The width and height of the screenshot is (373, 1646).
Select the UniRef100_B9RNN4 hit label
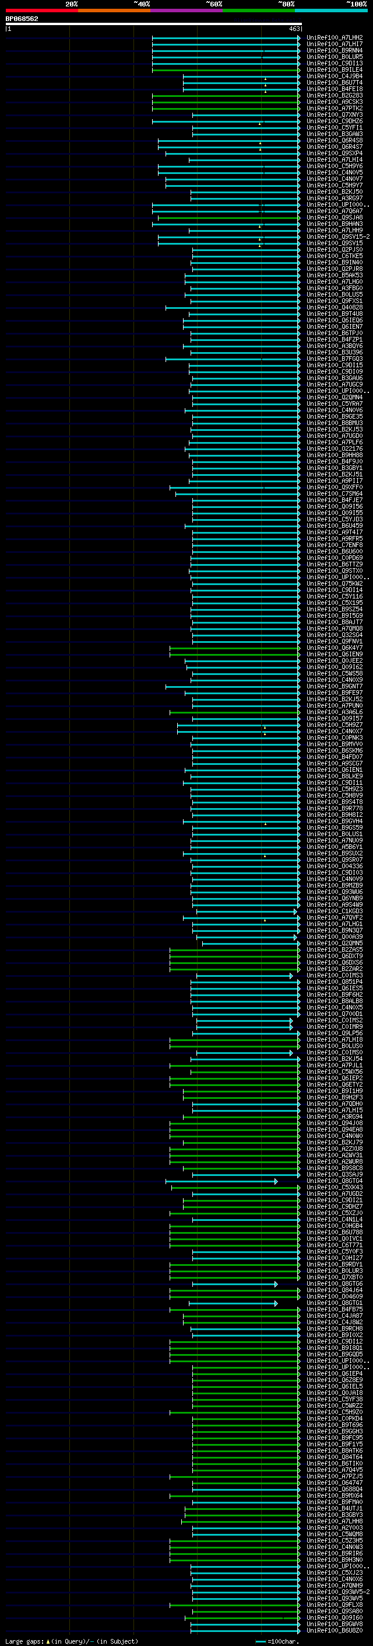coord(335,50)
